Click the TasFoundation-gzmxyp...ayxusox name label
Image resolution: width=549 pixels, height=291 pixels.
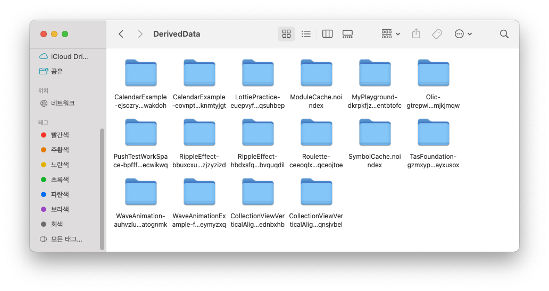click(x=433, y=161)
